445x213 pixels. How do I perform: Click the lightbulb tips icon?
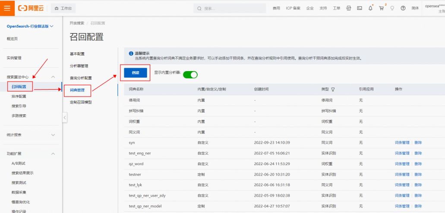392,8
